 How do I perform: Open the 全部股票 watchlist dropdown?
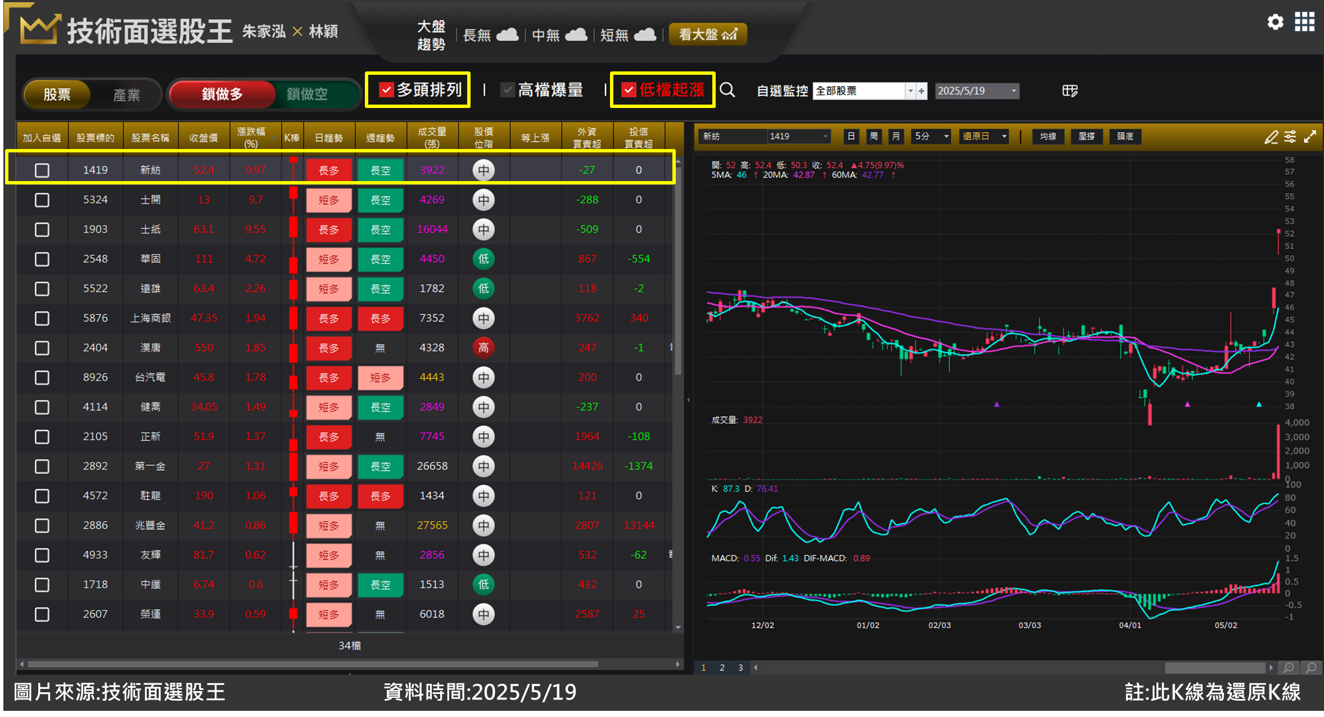910,91
